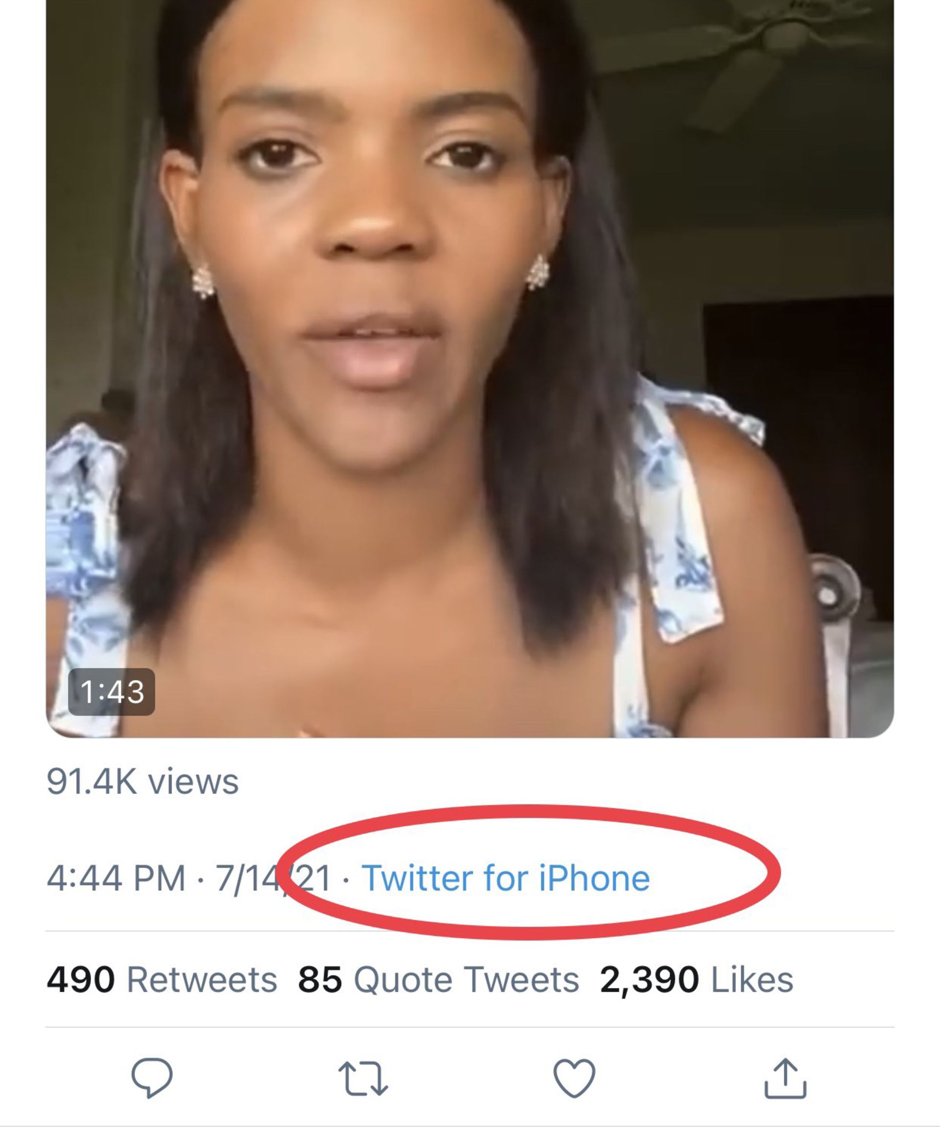Tap the retweet arrows icon
Screen dimensions: 940x1138
pyautogui.click(x=363, y=1078)
